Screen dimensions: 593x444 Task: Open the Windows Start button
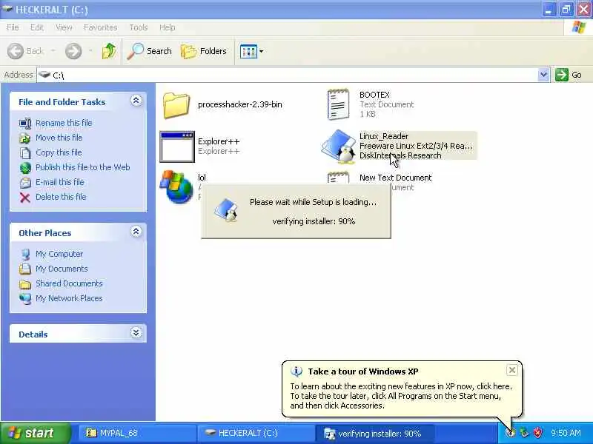coord(35,433)
